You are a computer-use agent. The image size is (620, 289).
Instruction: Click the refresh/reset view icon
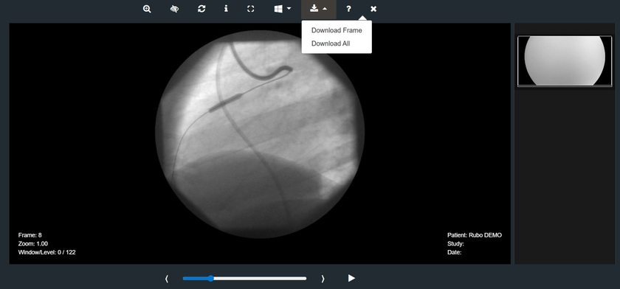tap(201, 9)
